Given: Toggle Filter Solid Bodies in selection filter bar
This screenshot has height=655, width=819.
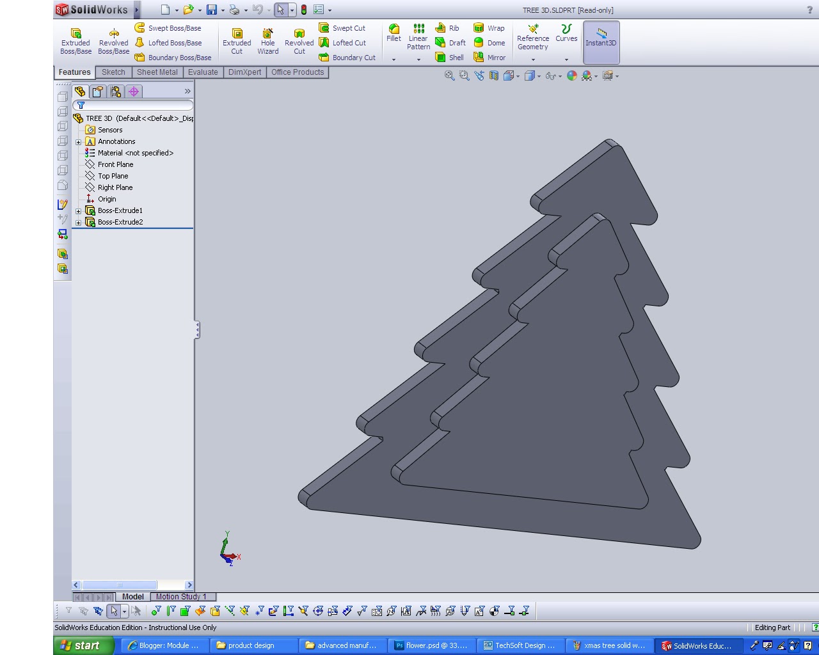Looking at the screenshot, I should pos(215,611).
